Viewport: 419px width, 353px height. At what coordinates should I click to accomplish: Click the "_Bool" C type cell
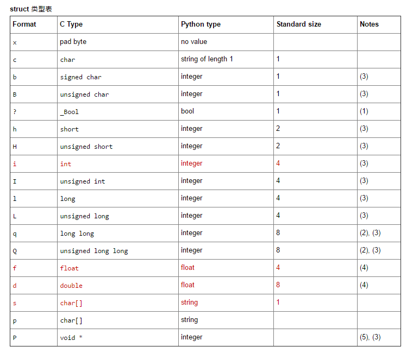point(69,112)
